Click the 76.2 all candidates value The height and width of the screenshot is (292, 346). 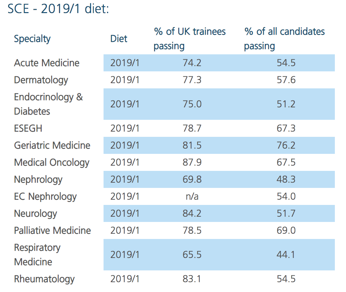tap(286, 145)
